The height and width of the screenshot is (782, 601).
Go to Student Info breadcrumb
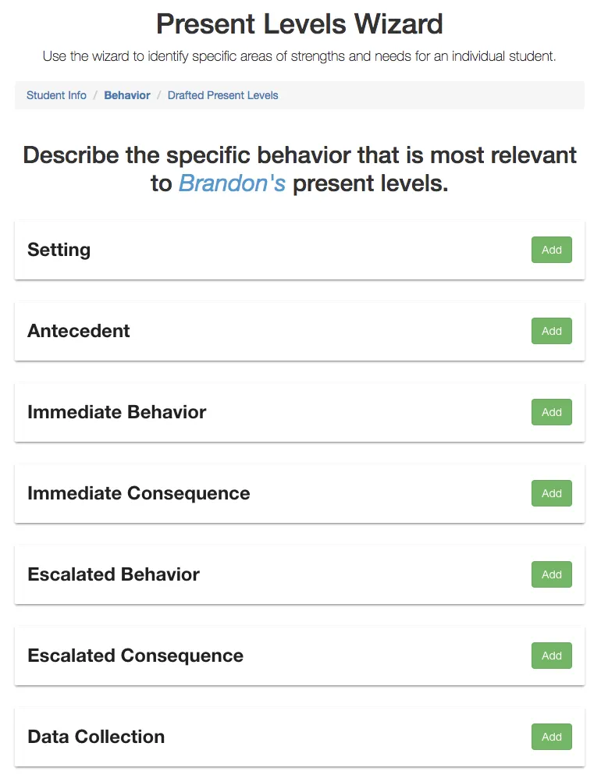click(x=56, y=95)
